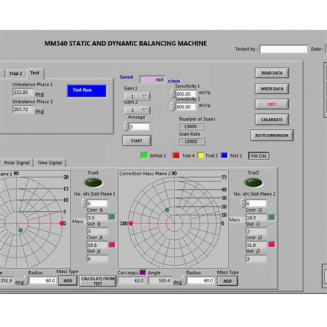Click Coor j1 value 19.6 field
This screenshot has width=327, height=327.
pos(97,245)
